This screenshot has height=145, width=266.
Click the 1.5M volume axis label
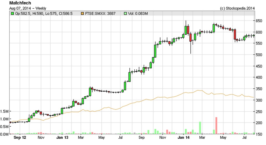pos(4,111)
